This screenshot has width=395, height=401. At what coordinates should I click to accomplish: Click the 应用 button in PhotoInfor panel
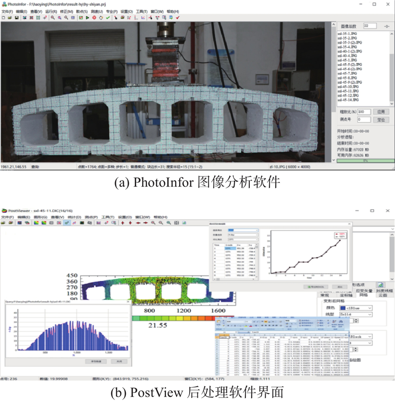pos(381,112)
